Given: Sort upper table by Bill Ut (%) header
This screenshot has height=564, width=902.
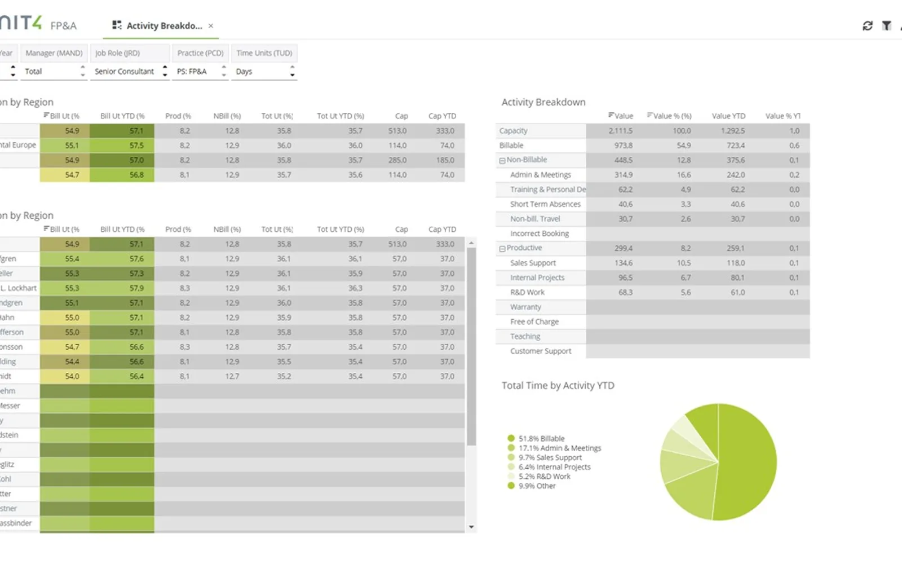Looking at the screenshot, I should 61,116.
